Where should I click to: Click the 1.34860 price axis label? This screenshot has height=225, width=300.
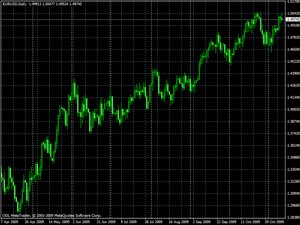tap(293, 157)
